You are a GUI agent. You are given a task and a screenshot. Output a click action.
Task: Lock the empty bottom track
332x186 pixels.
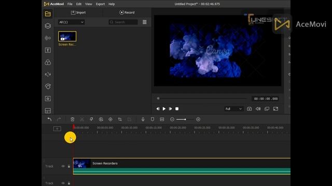69,183
